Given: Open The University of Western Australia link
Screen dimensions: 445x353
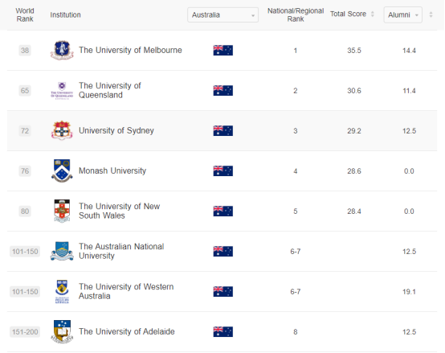Looking at the screenshot, I should 126,291.
